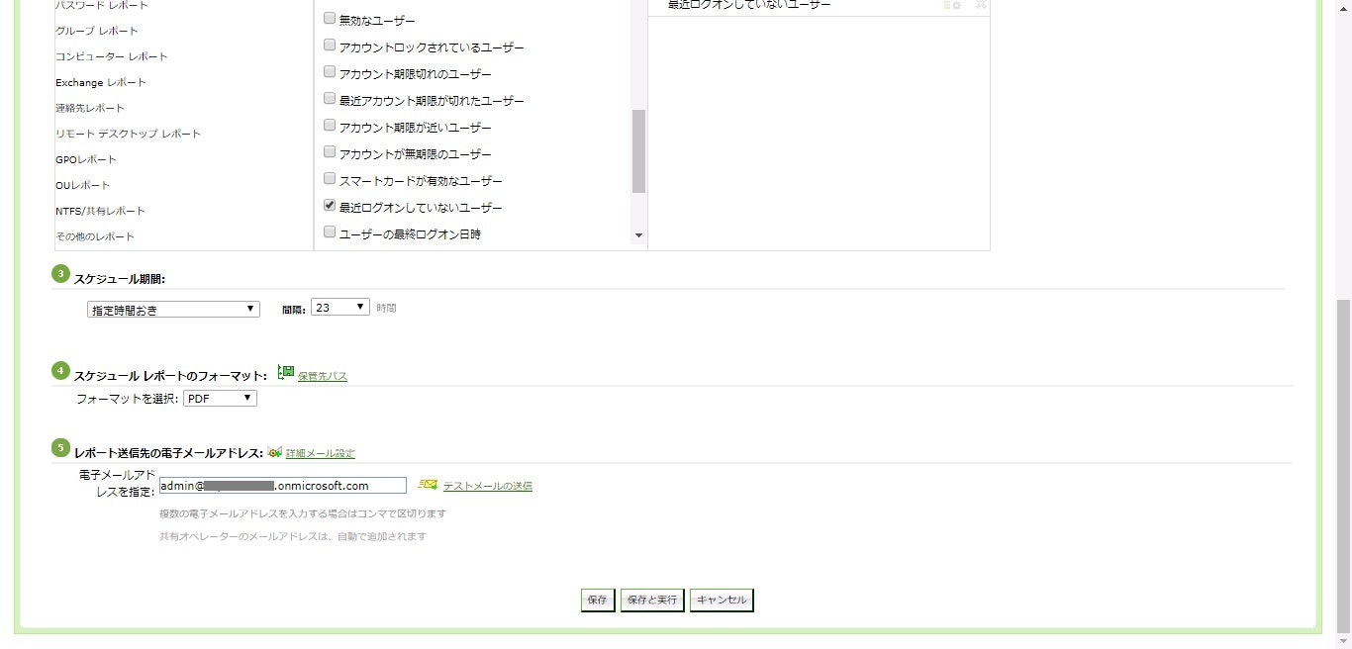Screen dimensions: 1352x649
Task: Open the 指定時間おき schedule dropdown
Action: [x=173, y=309]
